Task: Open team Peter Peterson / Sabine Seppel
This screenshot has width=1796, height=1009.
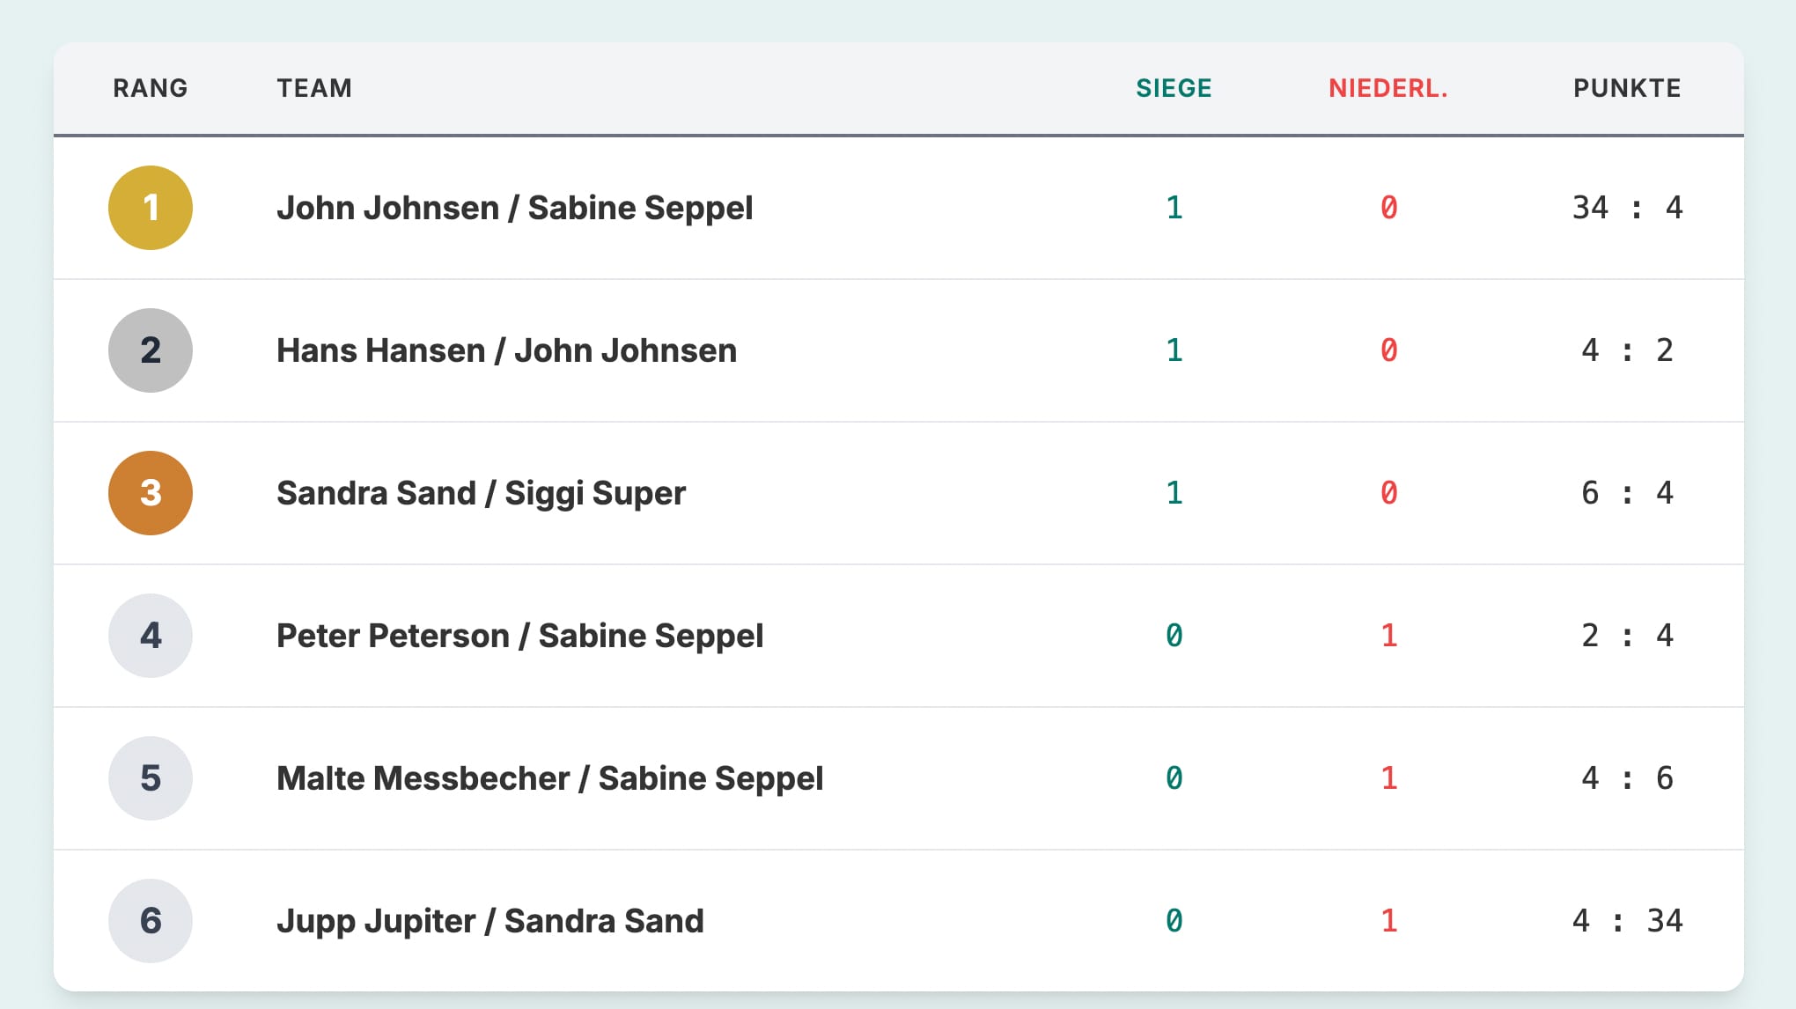Action: pos(519,636)
